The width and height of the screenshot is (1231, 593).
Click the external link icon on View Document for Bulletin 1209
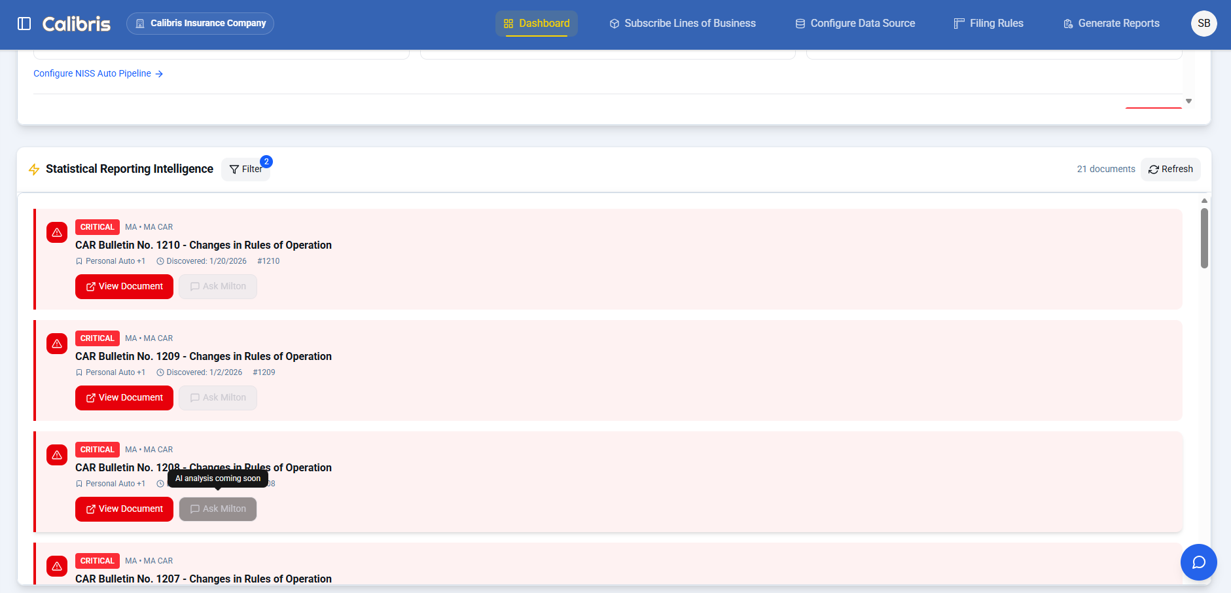[92, 397]
